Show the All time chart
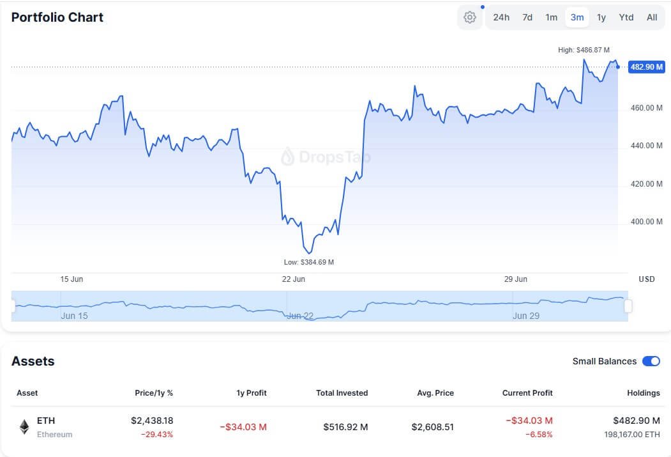Viewport: 671px width, 457px height. click(652, 17)
